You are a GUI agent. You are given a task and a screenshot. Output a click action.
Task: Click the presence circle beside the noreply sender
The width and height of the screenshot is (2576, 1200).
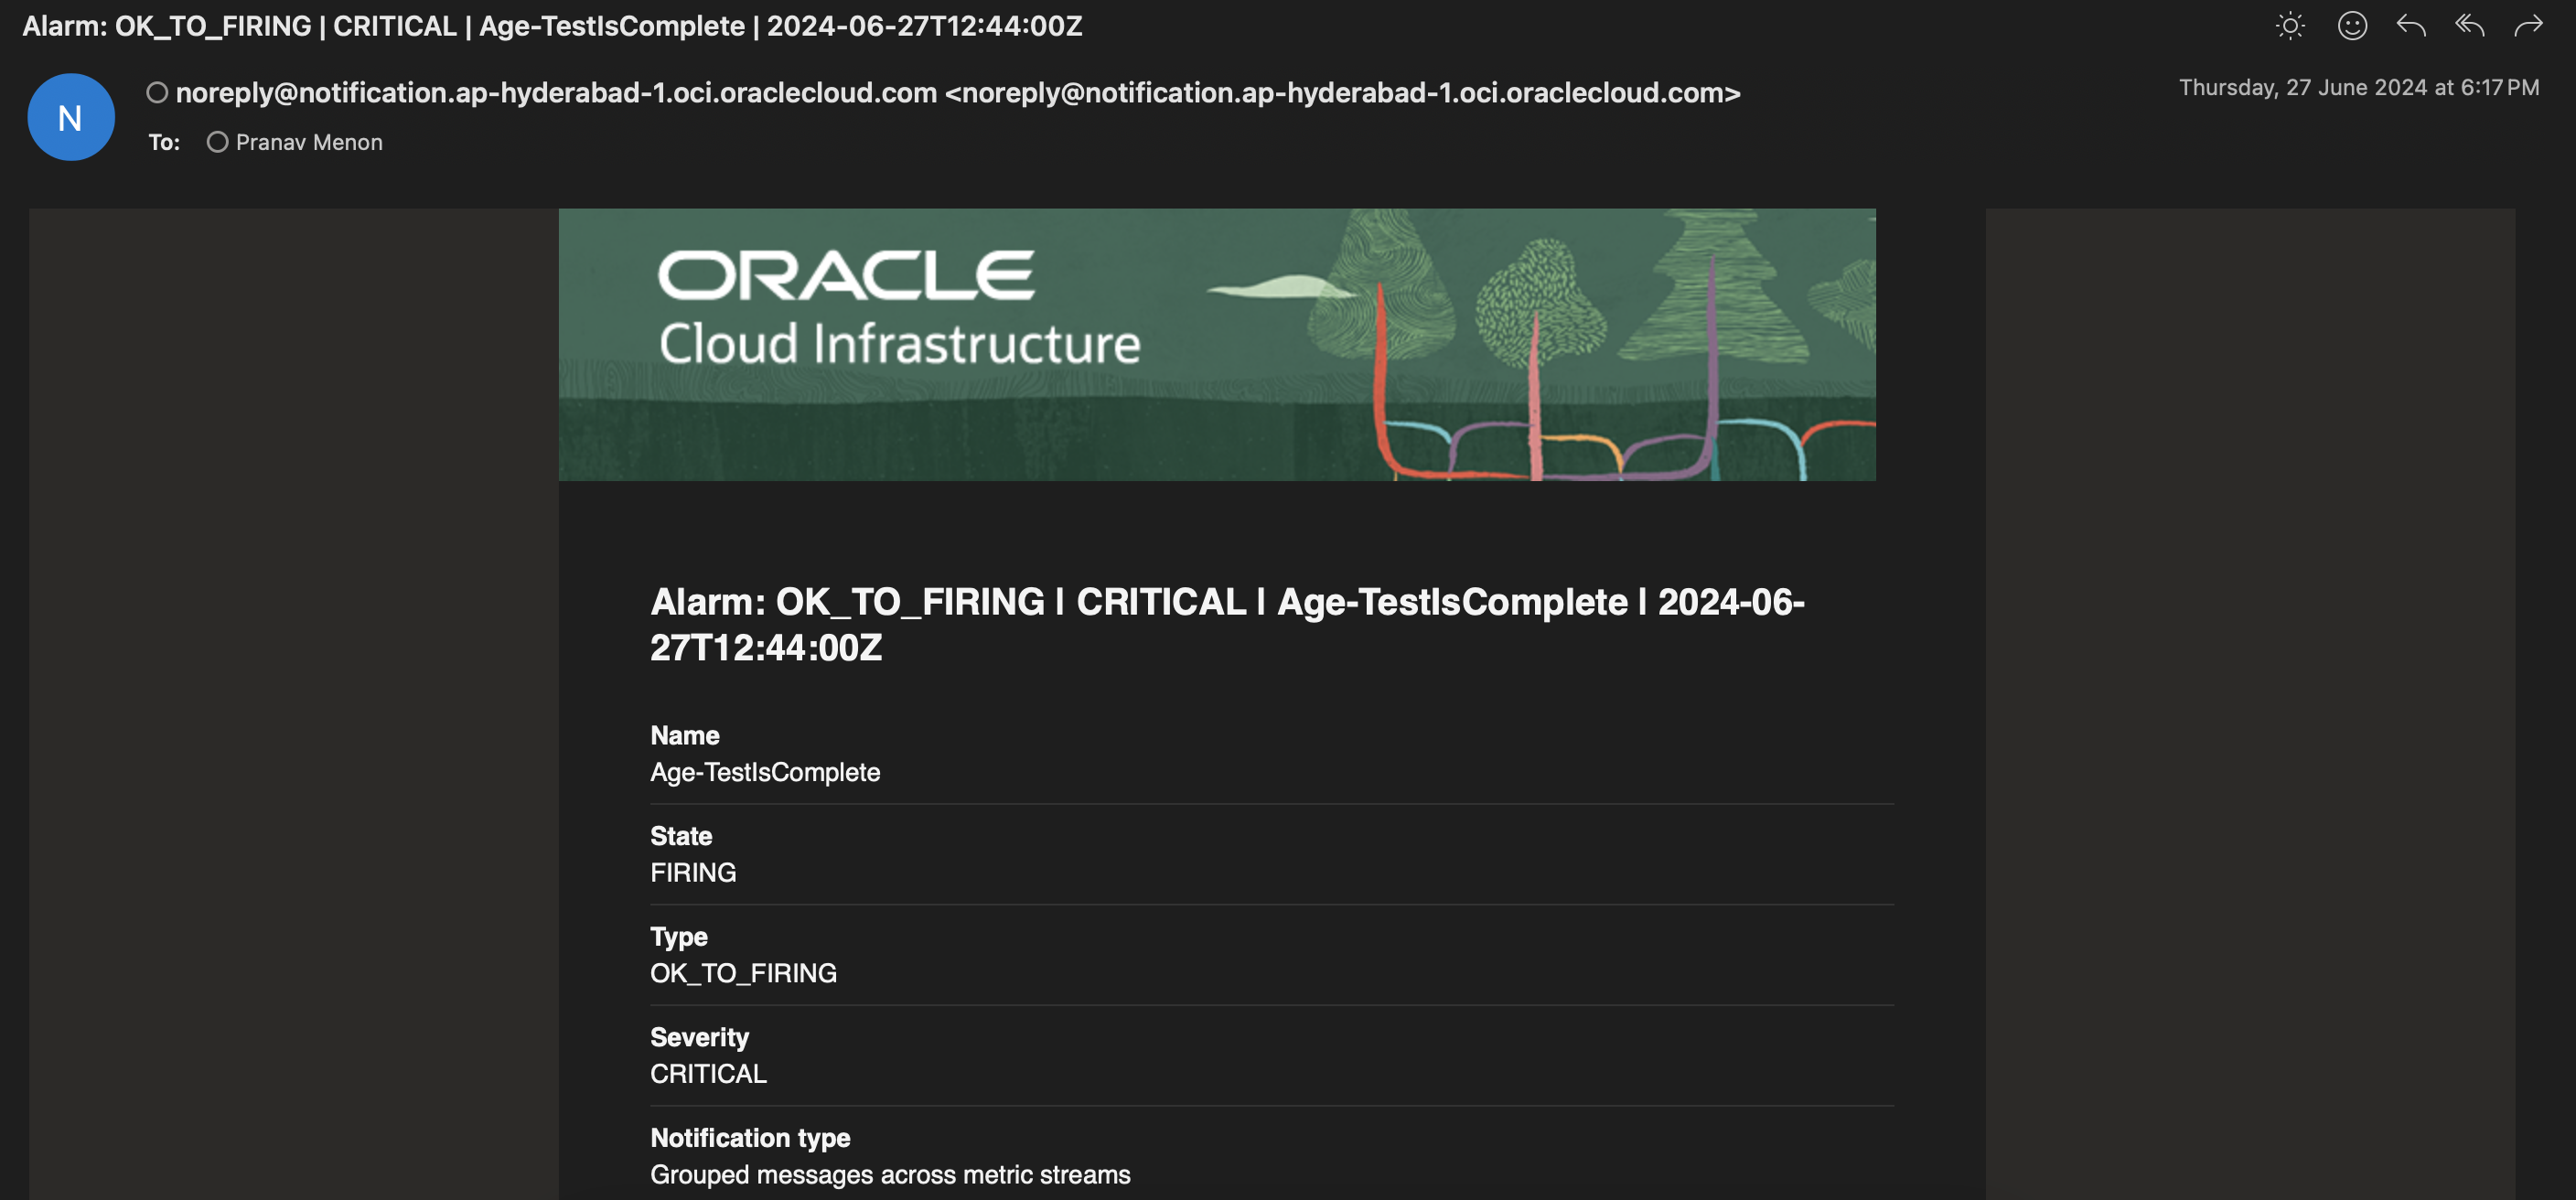point(157,93)
